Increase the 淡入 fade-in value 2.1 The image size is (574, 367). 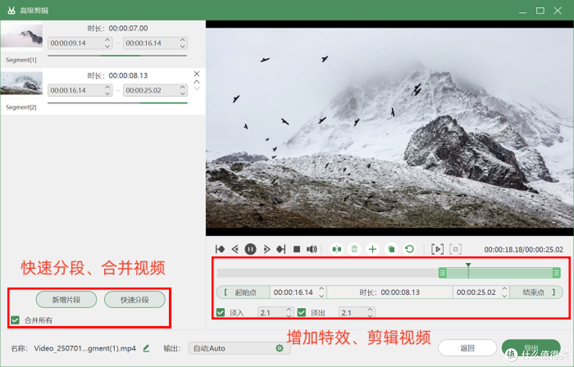289,310
